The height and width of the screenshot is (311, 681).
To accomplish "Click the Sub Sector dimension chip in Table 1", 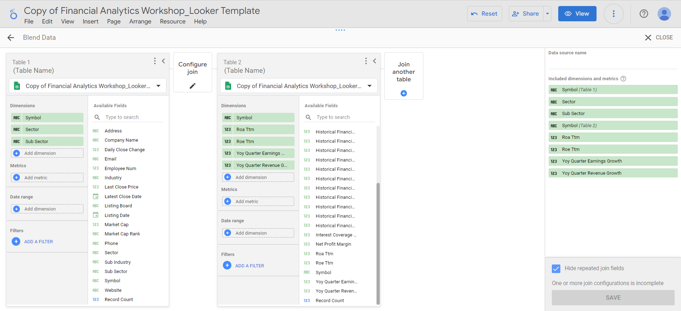I will (47, 141).
